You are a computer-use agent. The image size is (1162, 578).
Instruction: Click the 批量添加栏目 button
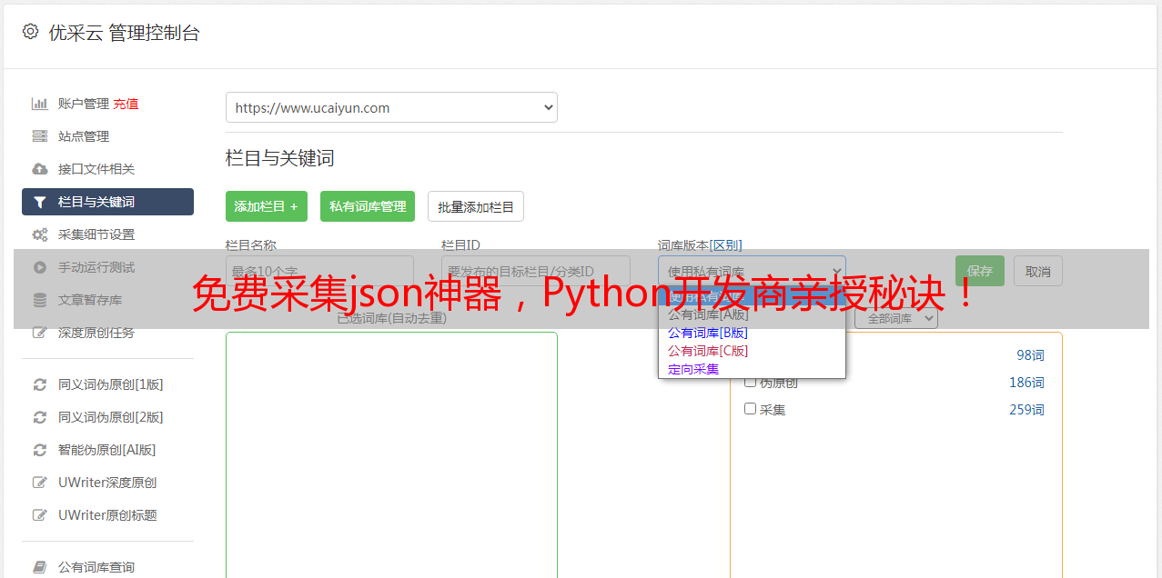(x=476, y=206)
